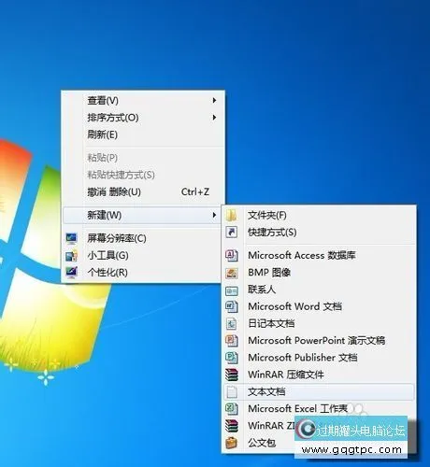The height and width of the screenshot is (467, 430).
Task: Choose 刷新(E) to refresh the desktop
Action: click(144, 134)
